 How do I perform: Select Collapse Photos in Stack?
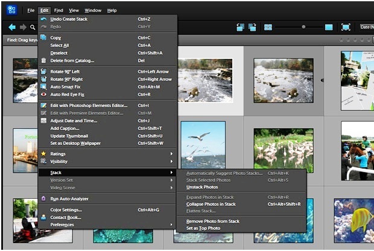(x=211, y=204)
